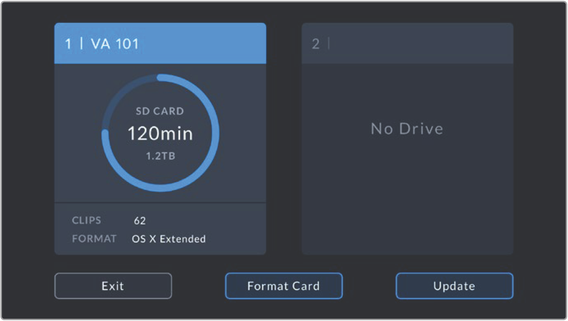
Task: Tap the circular storage usage ring
Action: 160,133
